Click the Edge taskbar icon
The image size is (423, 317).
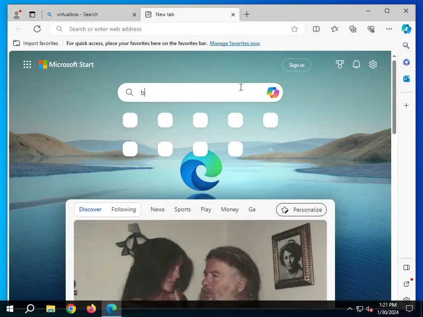[112, 309]
